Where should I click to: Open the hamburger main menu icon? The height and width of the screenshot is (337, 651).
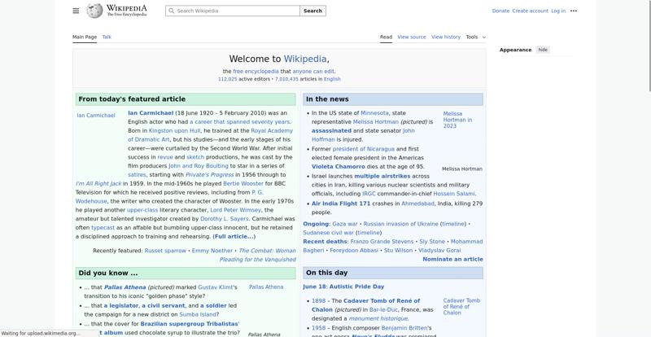[x=76, y=11]
